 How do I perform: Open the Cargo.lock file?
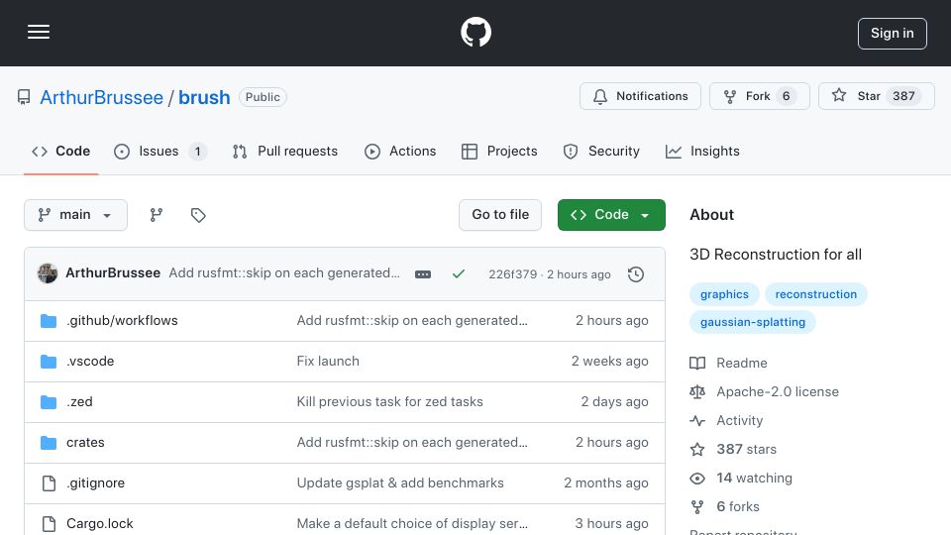[x=100, y=523]
